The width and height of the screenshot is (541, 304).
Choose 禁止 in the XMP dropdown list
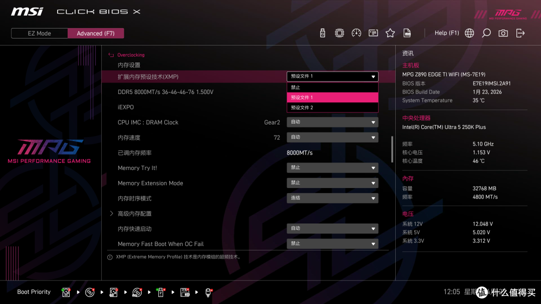point(332,87)
